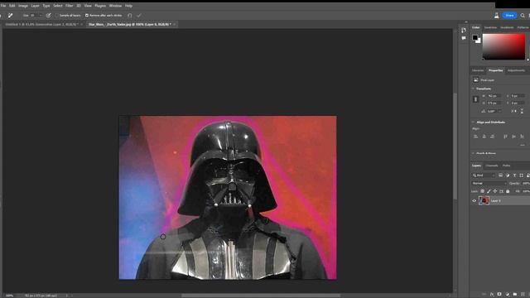Enable the Sample all layers checkbox
Viewport: 530px width, 298px height.
coord(57,16)
